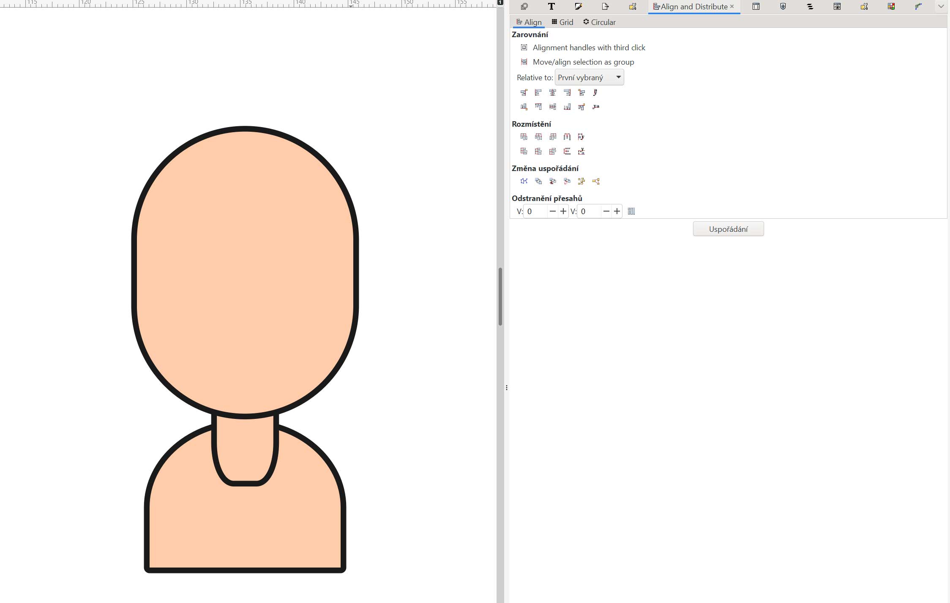This screenshot has height=603, width=950.
Task: Open the Relative to dropdown
Action: [x=589, y=78]
